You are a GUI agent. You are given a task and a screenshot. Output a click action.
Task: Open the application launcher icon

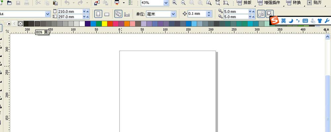pos(117,3)
